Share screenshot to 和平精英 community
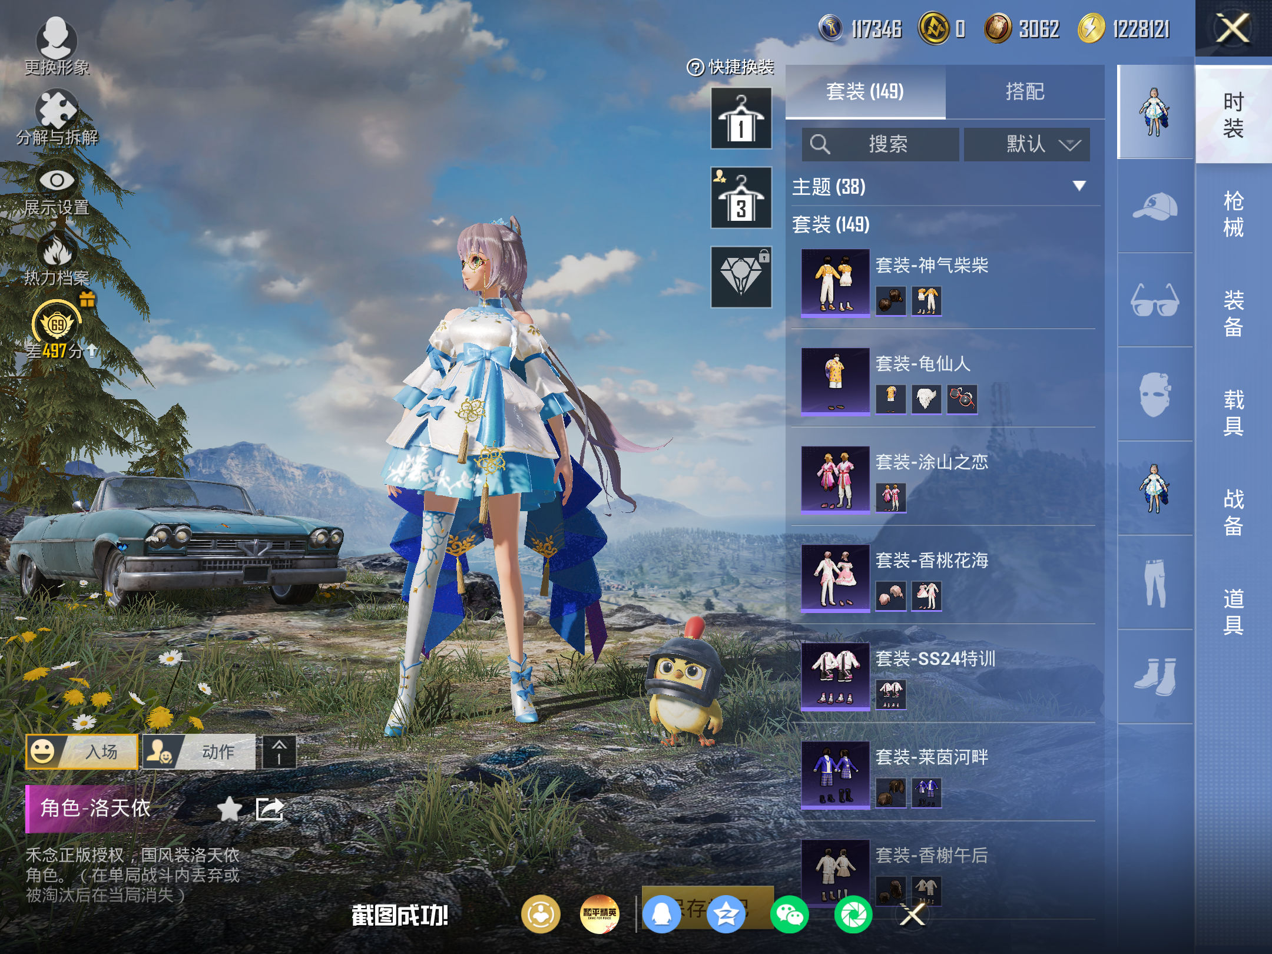This screenshot has width=1272, height=954. 599,915
